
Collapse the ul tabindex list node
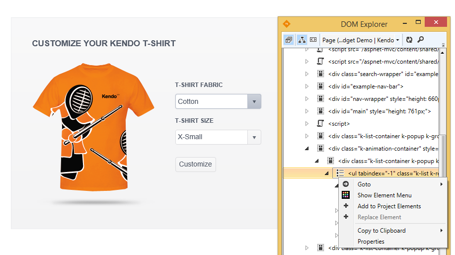click(327, 173)
